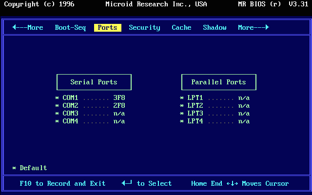Select the LPT1 port entry

point(214,97)
